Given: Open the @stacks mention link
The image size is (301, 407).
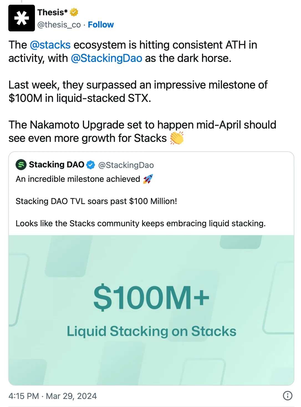Looking at the screenshot, I should pyautogui.click(x=50, y=45).
